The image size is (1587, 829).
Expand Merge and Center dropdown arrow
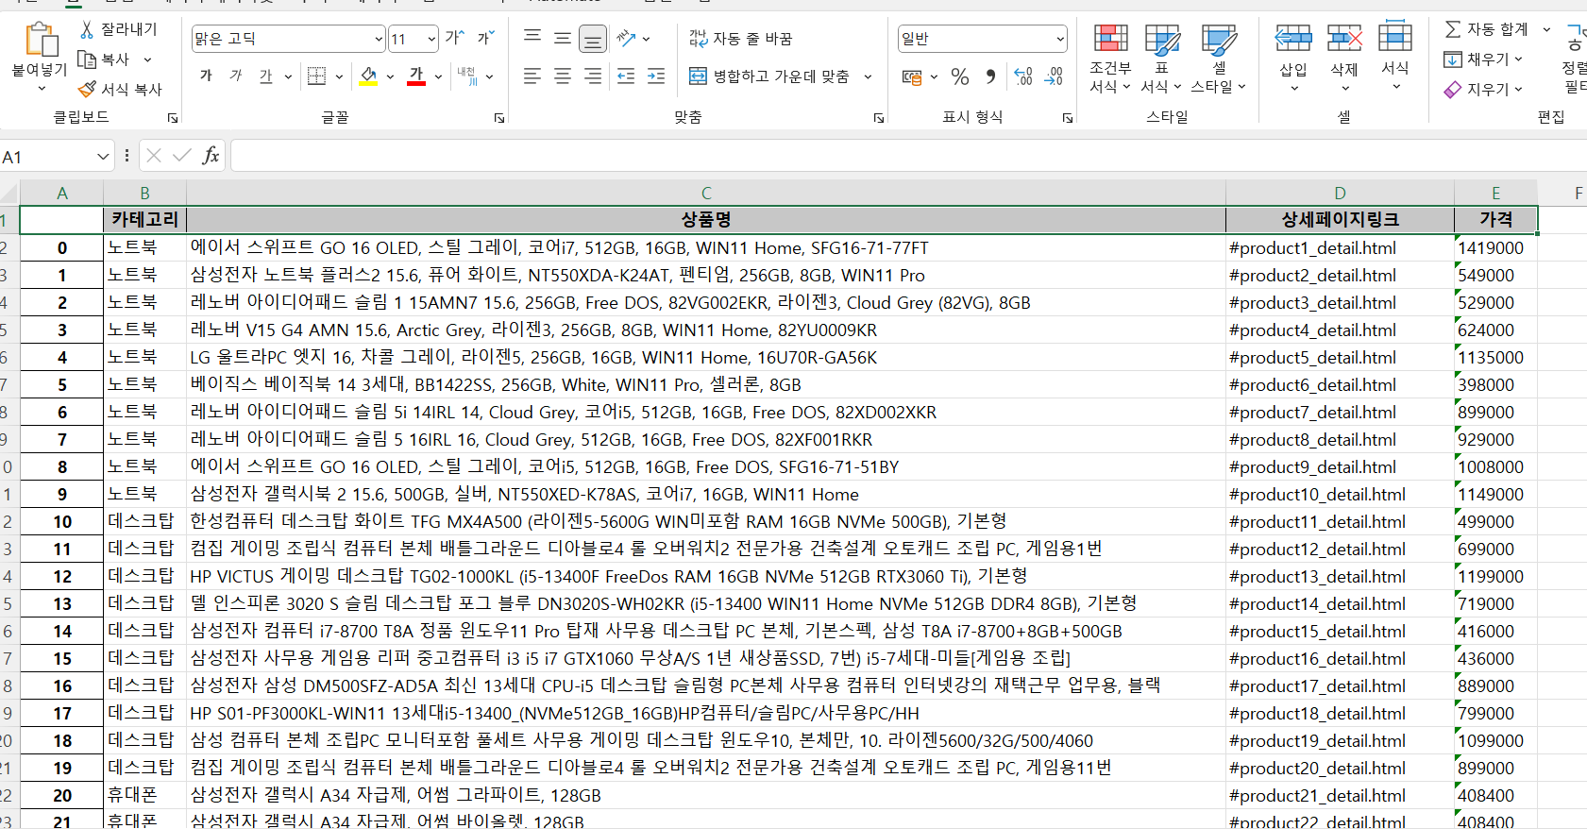868,76
